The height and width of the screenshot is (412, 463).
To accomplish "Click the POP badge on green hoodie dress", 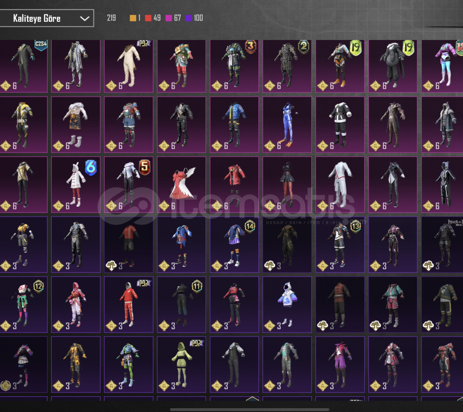I will (197, 343).
